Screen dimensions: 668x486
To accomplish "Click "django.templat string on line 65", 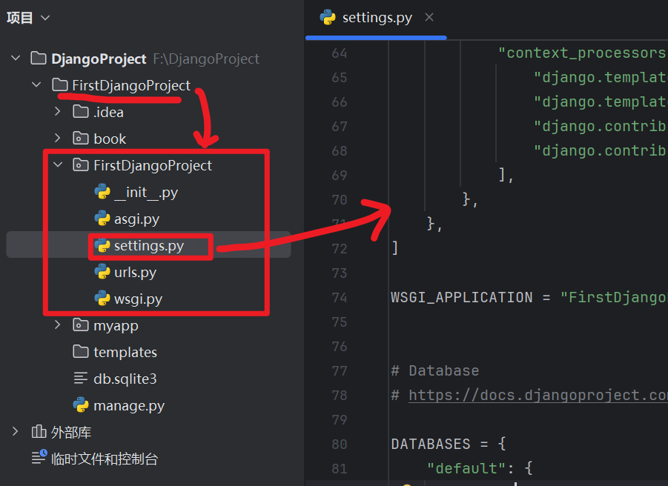I will (601, 77).
